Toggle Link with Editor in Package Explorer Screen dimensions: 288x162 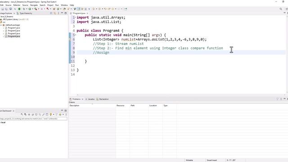pyautogui.click(x=55, y=13)
